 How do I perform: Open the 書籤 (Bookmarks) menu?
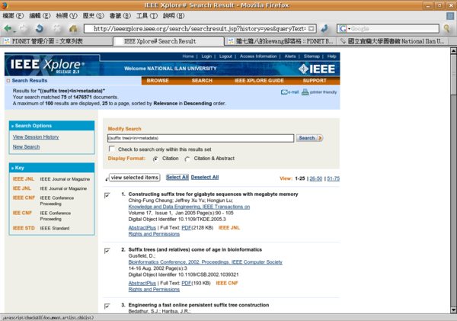120,16
